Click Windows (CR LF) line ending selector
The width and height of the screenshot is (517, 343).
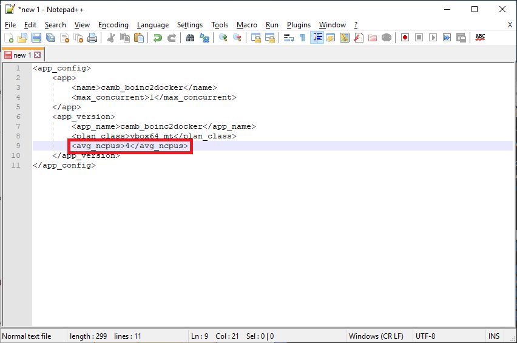[376, 336]
